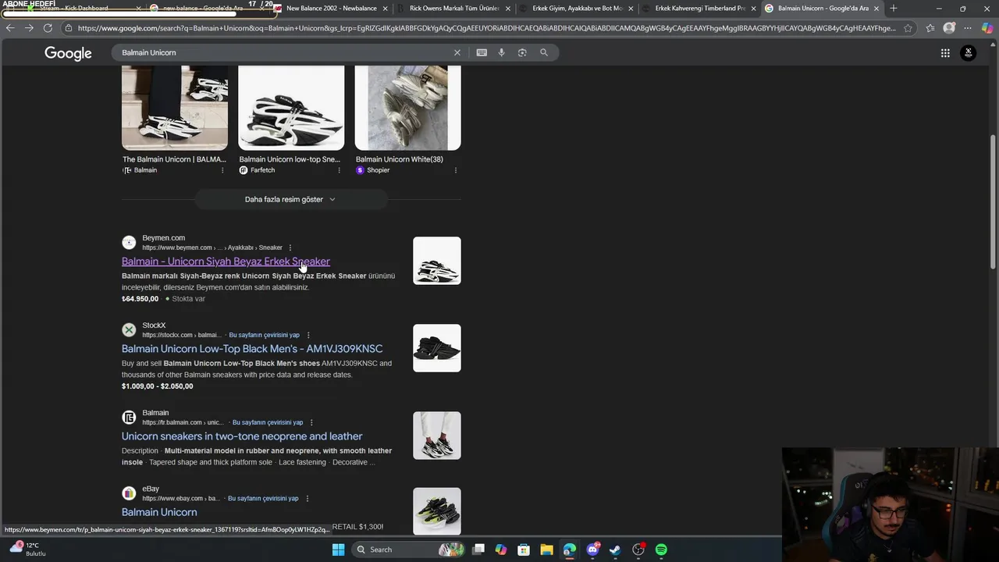
Task: Open Steam from the taskbar
Action: pyautogui.click(x=615, y=550)
